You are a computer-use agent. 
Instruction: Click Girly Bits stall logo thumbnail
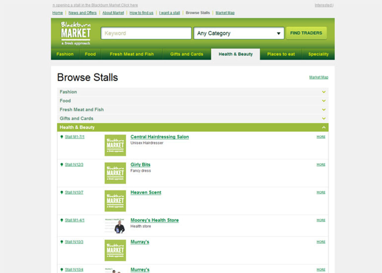[115, 173]
